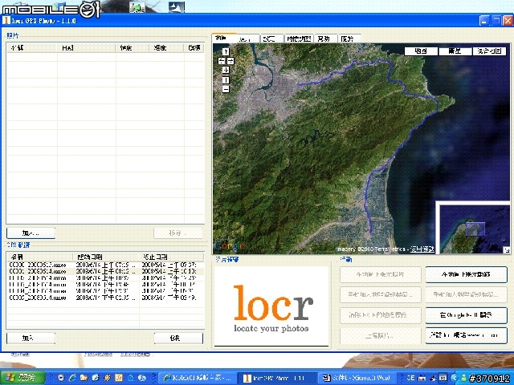Viewport: 514px width, 385px height.
Task: Switch to the Internet Explorer taskbar window
Action: [x=197, y=378]
